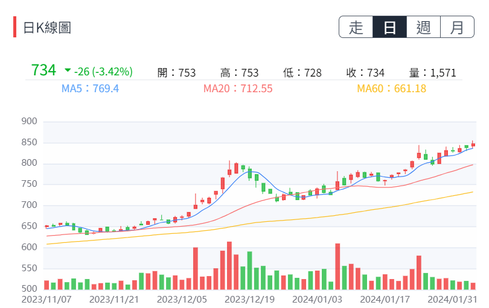489x308 pixels.
Task: Click the closing price 收:734 value
Action: [x=365, y=73]
